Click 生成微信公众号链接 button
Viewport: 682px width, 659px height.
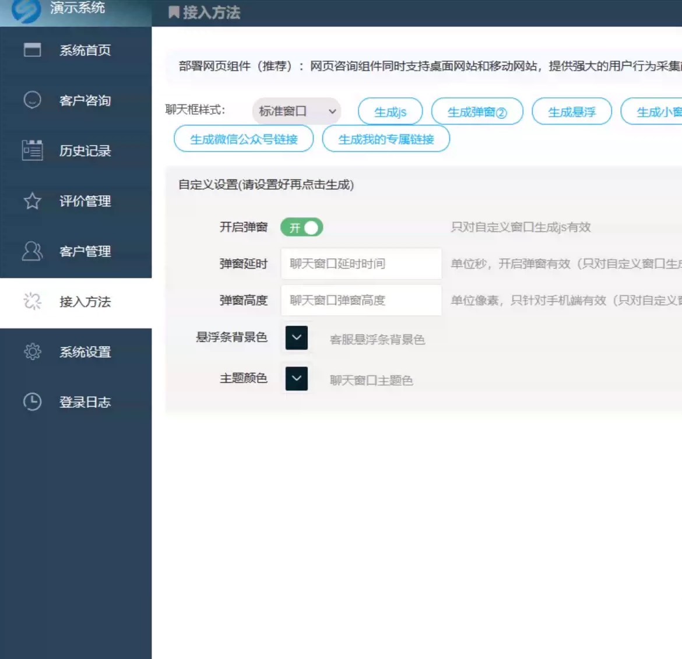click(244, 139)
